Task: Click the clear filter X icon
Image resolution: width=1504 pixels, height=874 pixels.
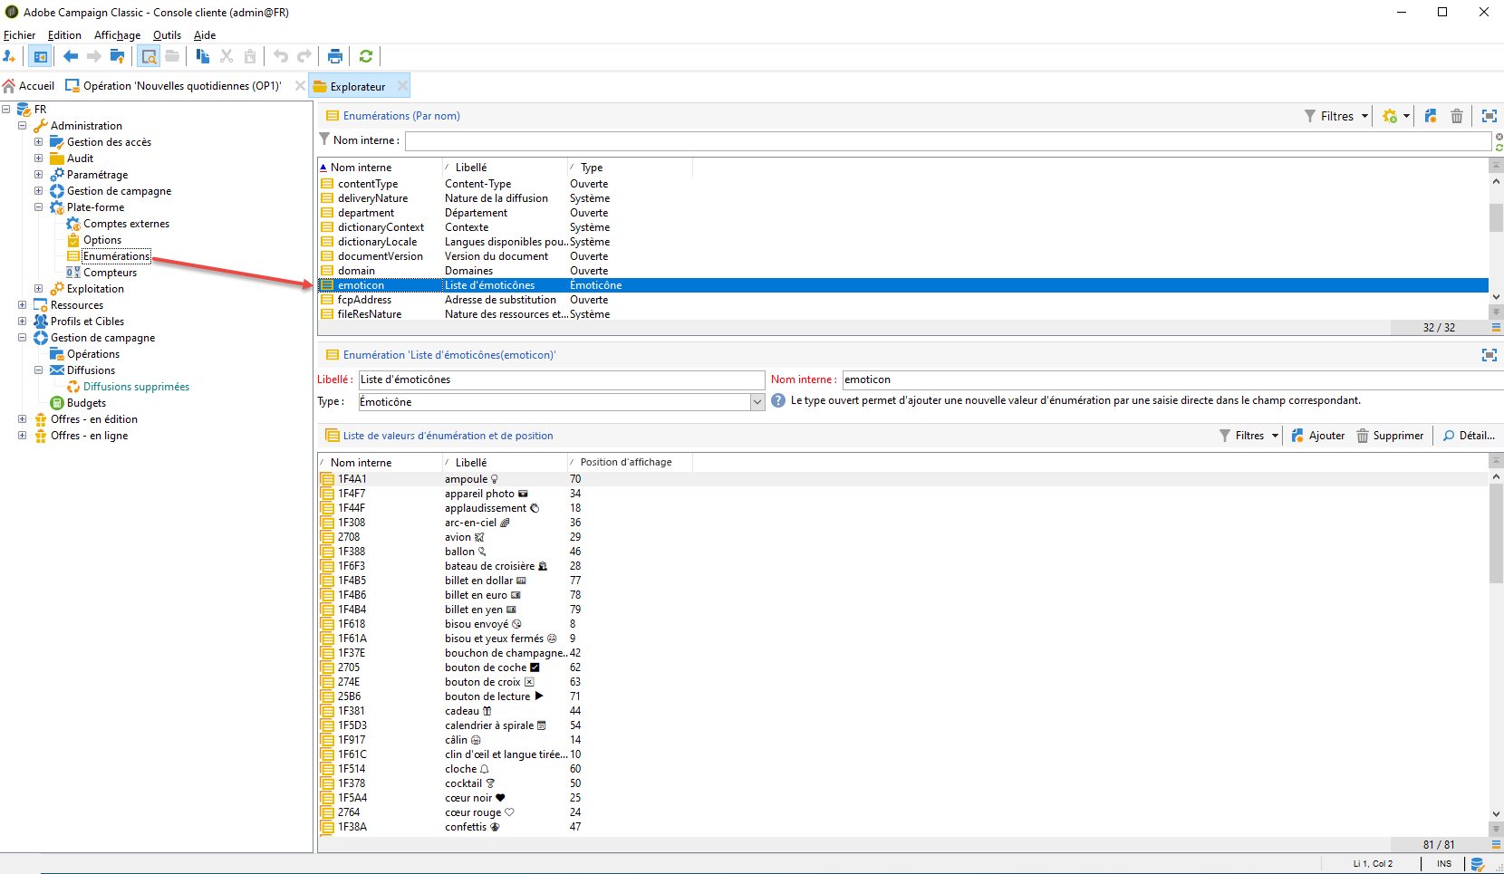Action: 1499,137
